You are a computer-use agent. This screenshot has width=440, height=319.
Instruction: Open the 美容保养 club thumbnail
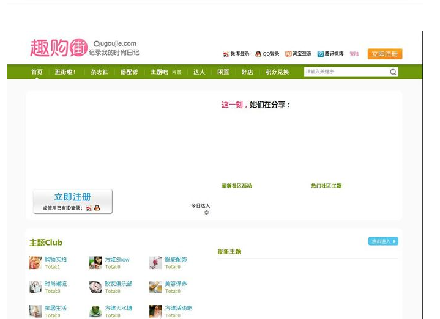click(x=155, y=287)
